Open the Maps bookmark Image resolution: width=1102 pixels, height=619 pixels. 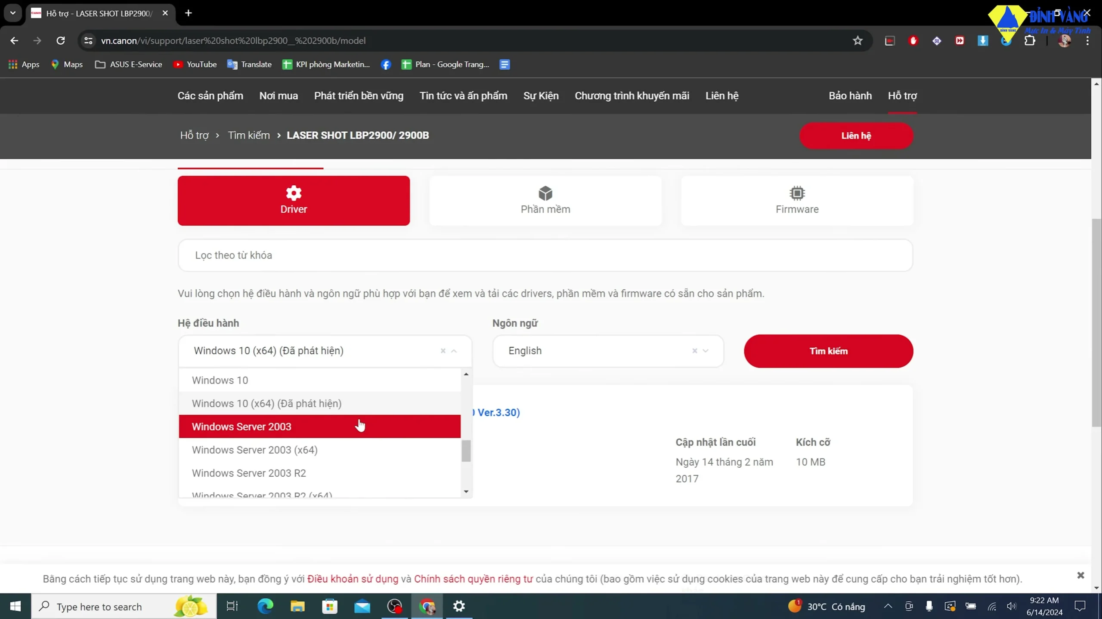click(67, 64)
